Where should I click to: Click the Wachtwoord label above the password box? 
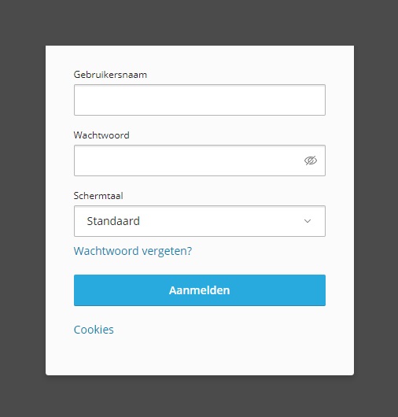pyautogui.click(x=101, y=135)
